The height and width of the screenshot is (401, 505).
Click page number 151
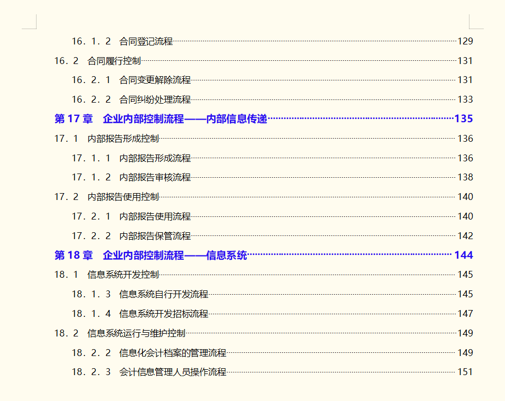(465, 372)
